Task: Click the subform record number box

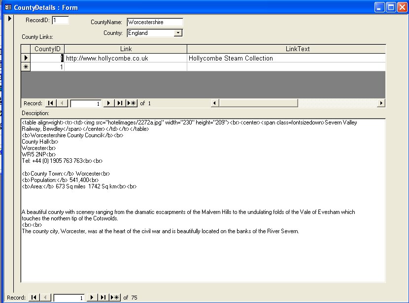Action: [86, 104]
